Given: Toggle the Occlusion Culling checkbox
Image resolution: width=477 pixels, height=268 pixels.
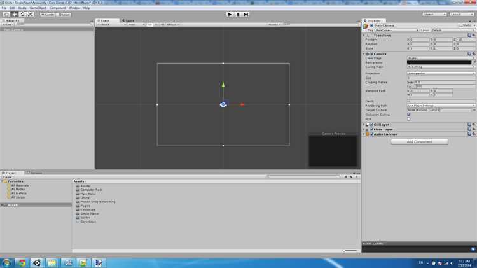Looking at the screenshot, I should click(409, 115).
